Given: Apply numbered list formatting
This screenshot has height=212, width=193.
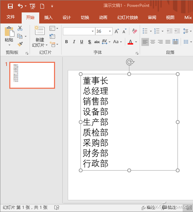Looking at the screenshot, I should pyautogui.click(x=157, y=31).
